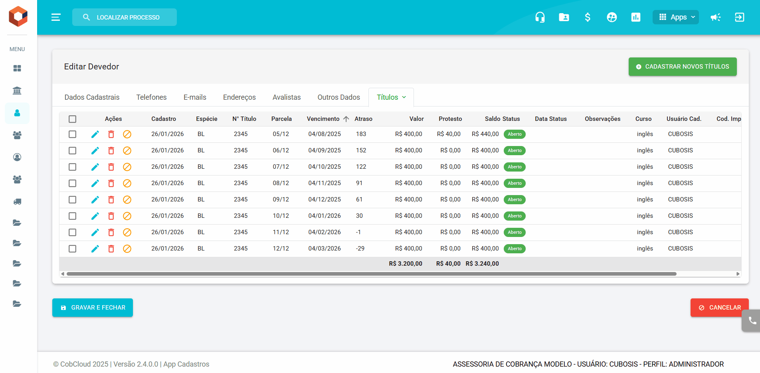Click the Gravar e Fechar button
This screenshot has width=760, height=373.
[x=93, y=308]
